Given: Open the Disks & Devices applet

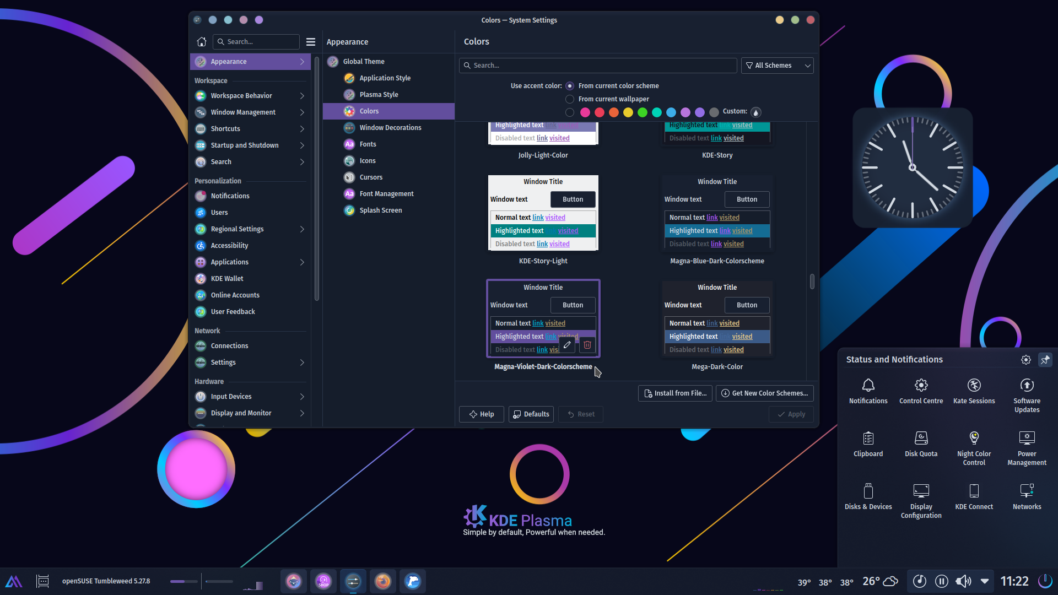Looking at the screenshot, I should (868, 497).
